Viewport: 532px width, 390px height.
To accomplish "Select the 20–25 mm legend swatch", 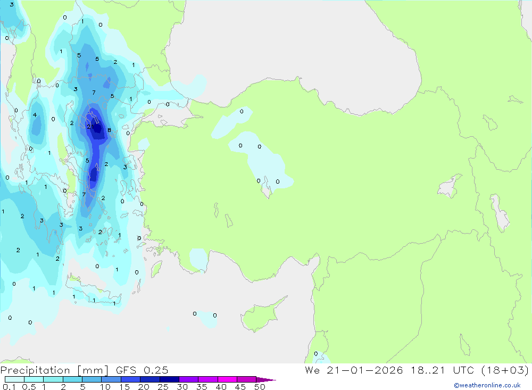I will click(x=150, y=379).
